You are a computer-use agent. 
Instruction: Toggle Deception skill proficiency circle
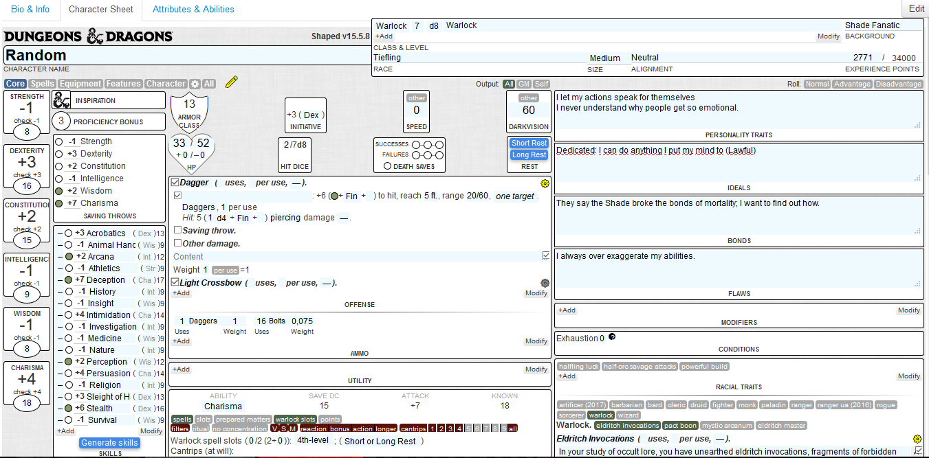pyautogui.click(x=69, y=280)
